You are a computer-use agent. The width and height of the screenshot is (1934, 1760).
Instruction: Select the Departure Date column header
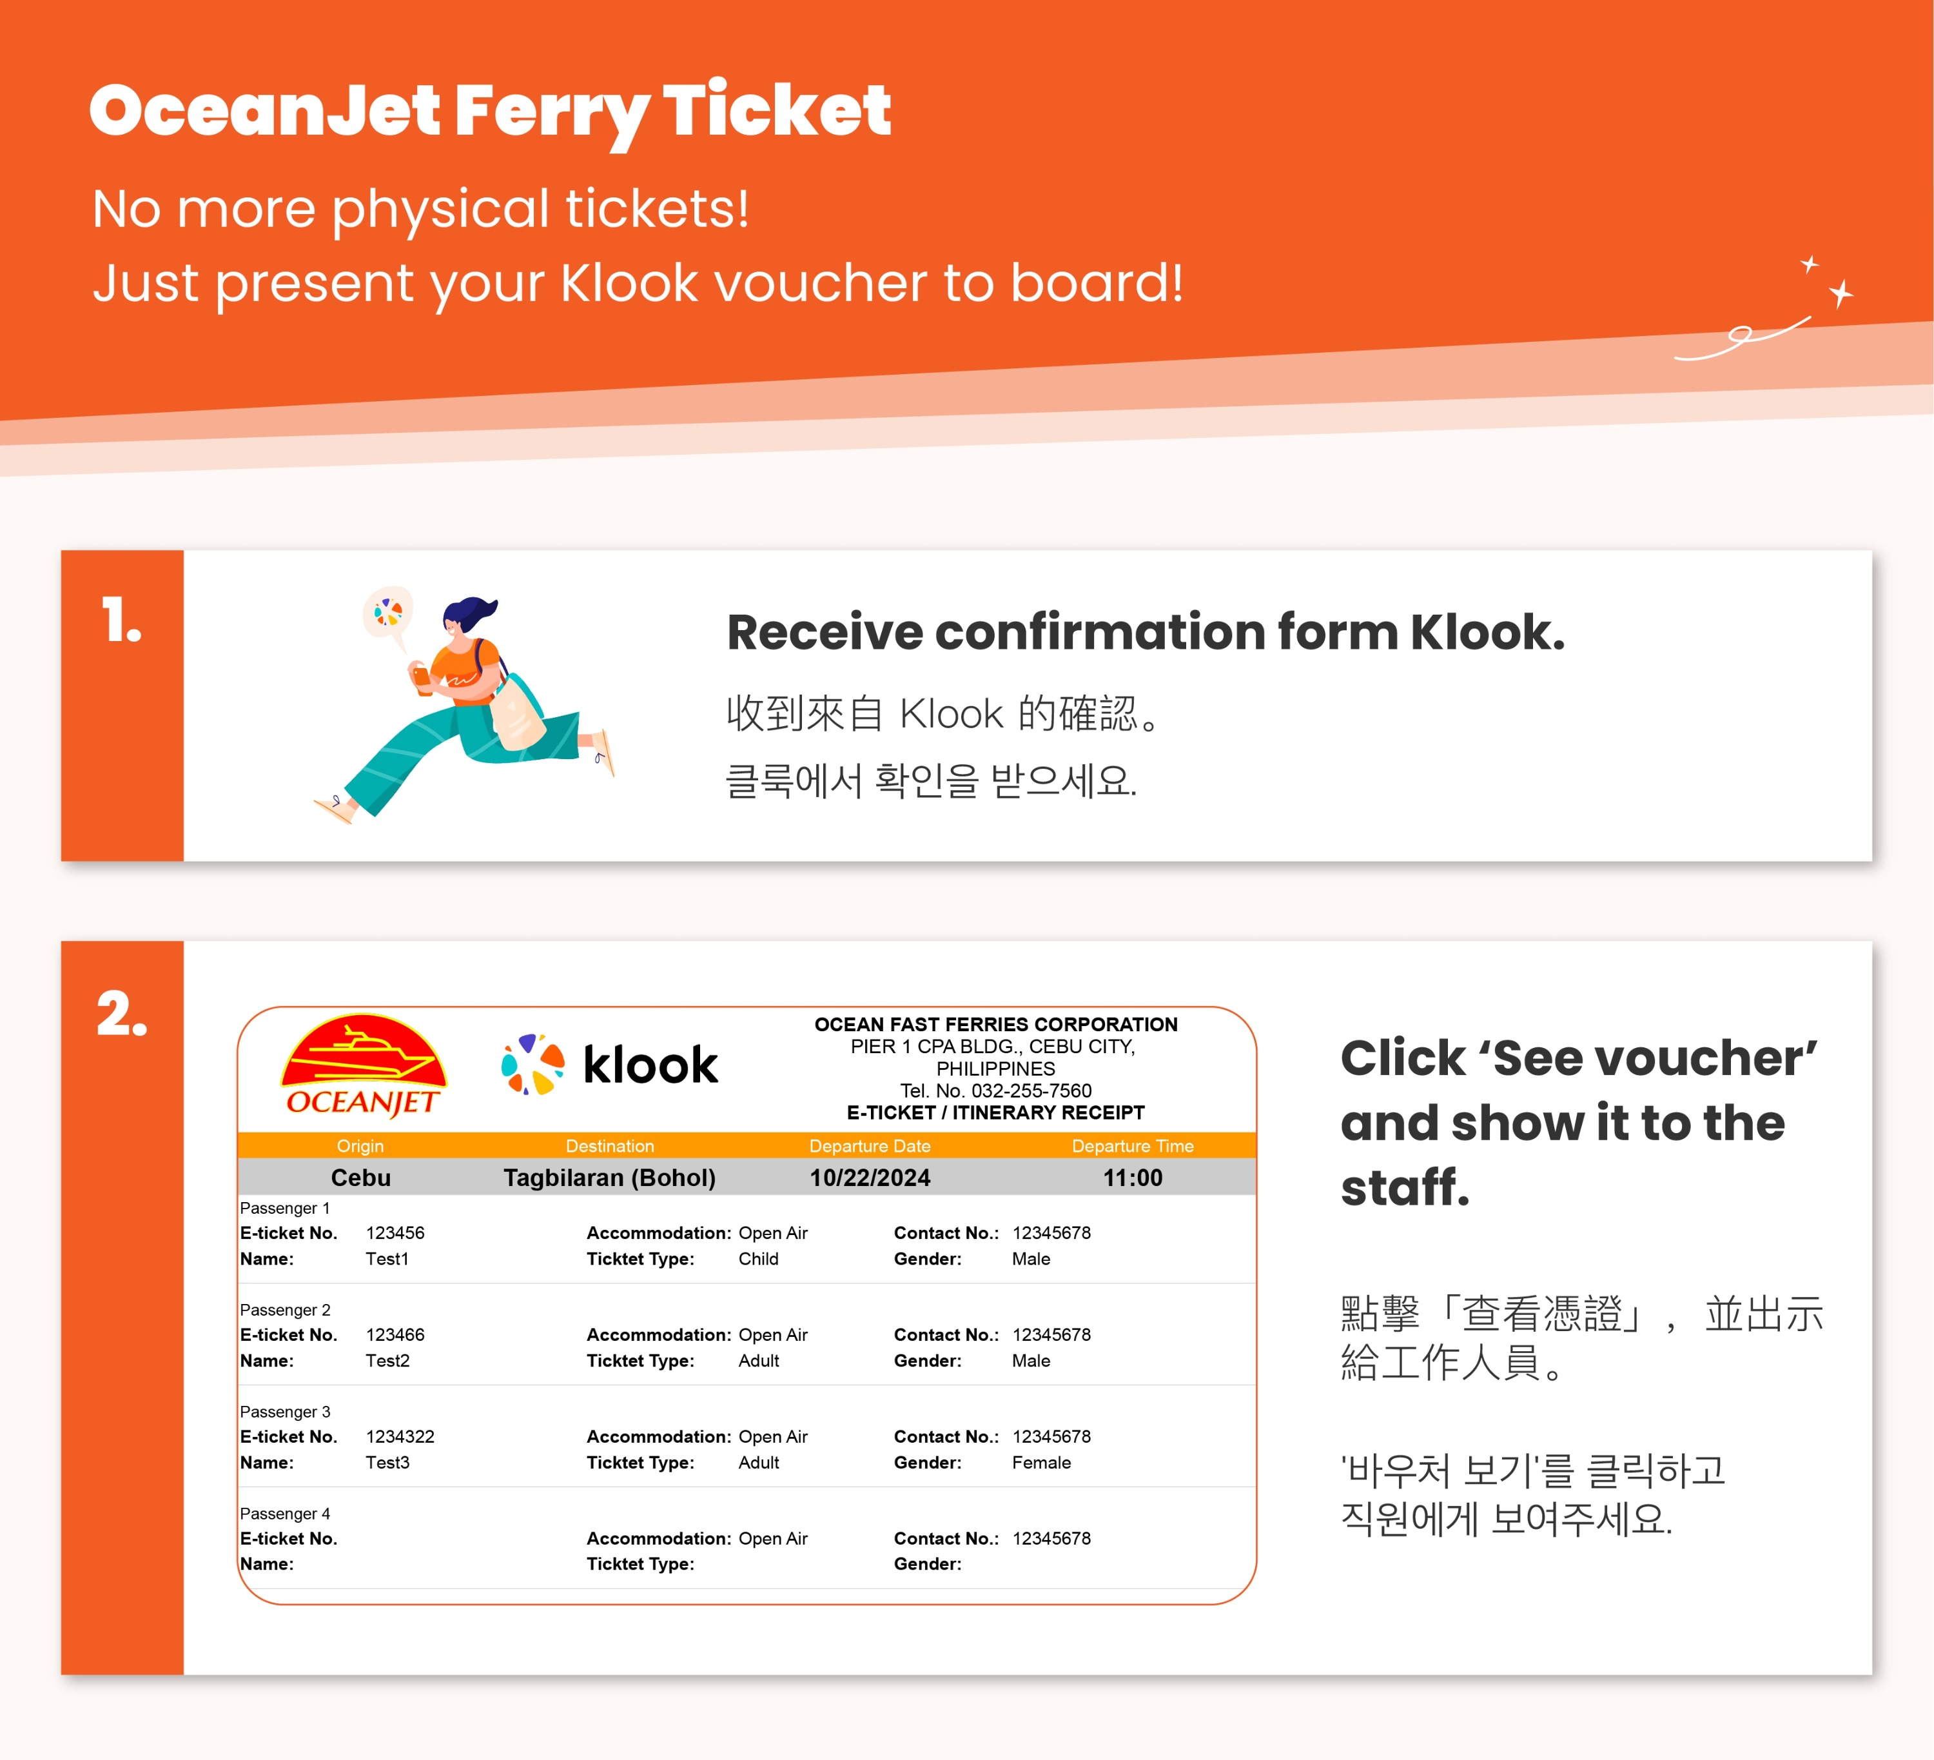point(869,1146)
